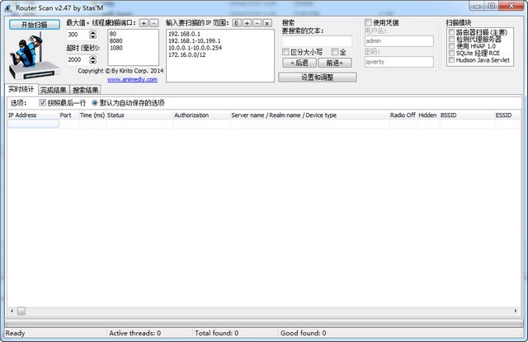Toggle the 全 whole match checkbox
The width and height of the screenshot is (528, 342).
click(335, 52)
